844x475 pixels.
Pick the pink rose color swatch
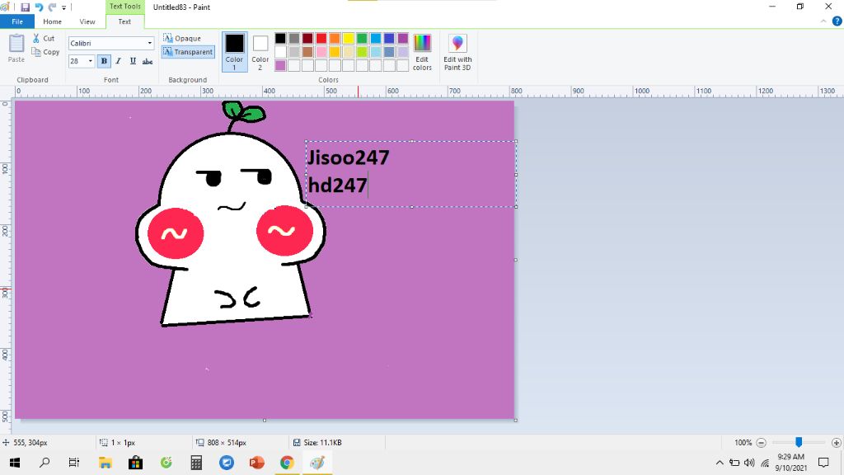click(x=321, y=52)
